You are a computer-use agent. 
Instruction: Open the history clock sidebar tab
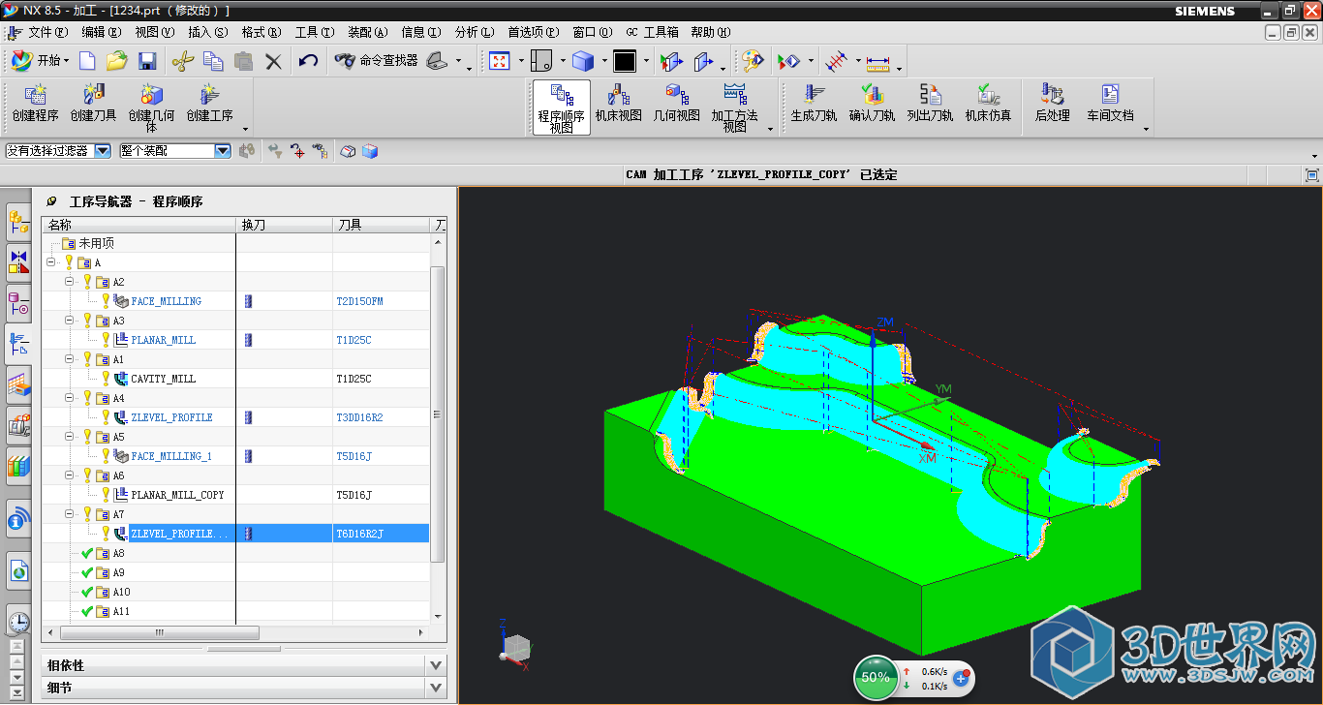point(18,622)
